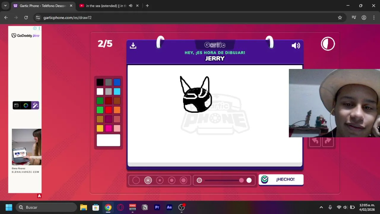
Task: Select the bright red color swatch
Action: click(109, 110)
